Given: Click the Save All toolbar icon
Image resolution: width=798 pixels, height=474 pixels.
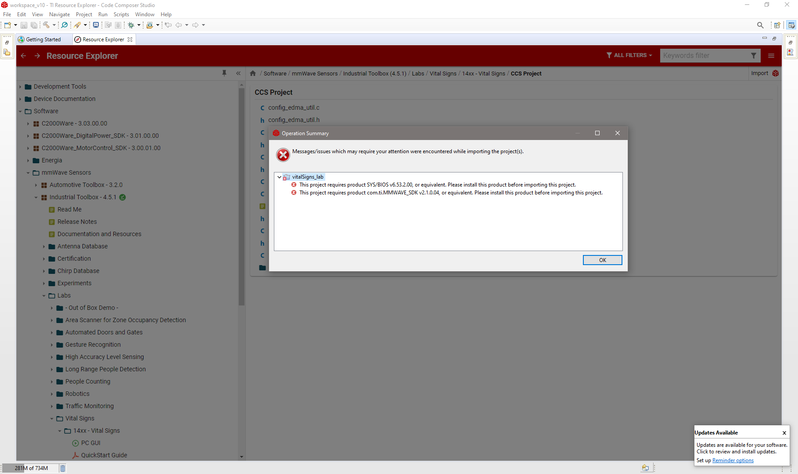Looking at the screenshot, I should pos(34,25).
